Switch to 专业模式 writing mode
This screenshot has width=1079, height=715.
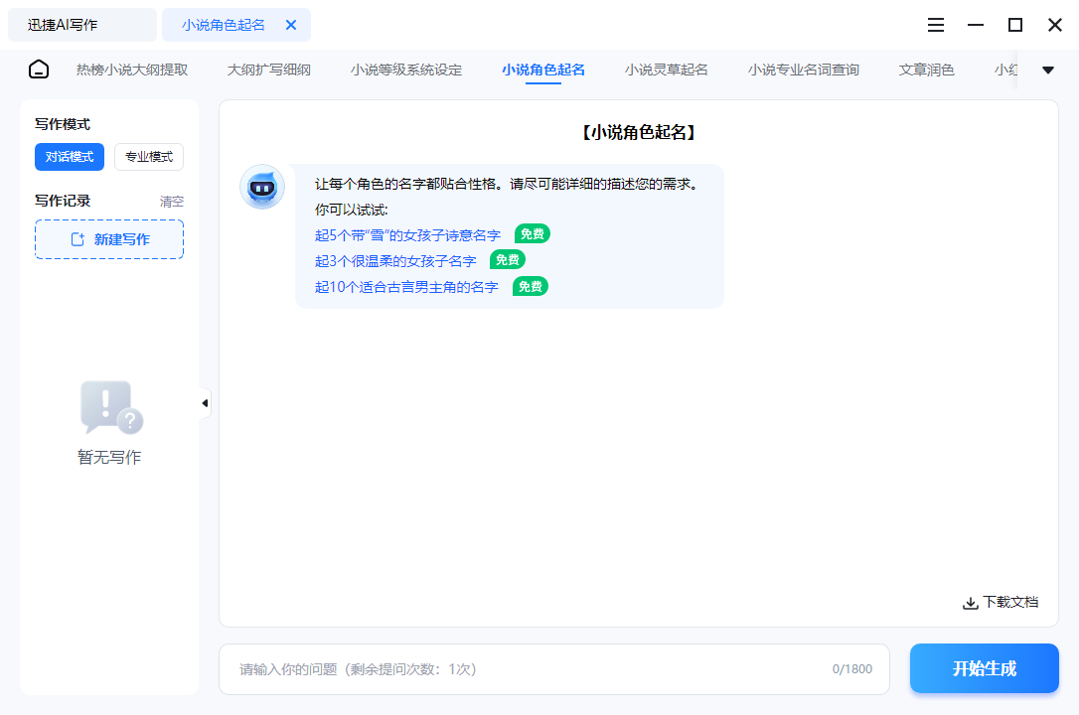pos(148,156)
